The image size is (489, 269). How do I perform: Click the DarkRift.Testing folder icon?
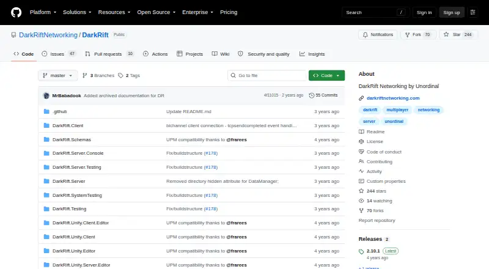click(x=46, y=208)
